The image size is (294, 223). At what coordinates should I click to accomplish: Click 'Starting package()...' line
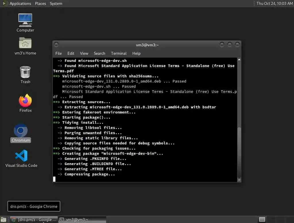coord(82,118)
